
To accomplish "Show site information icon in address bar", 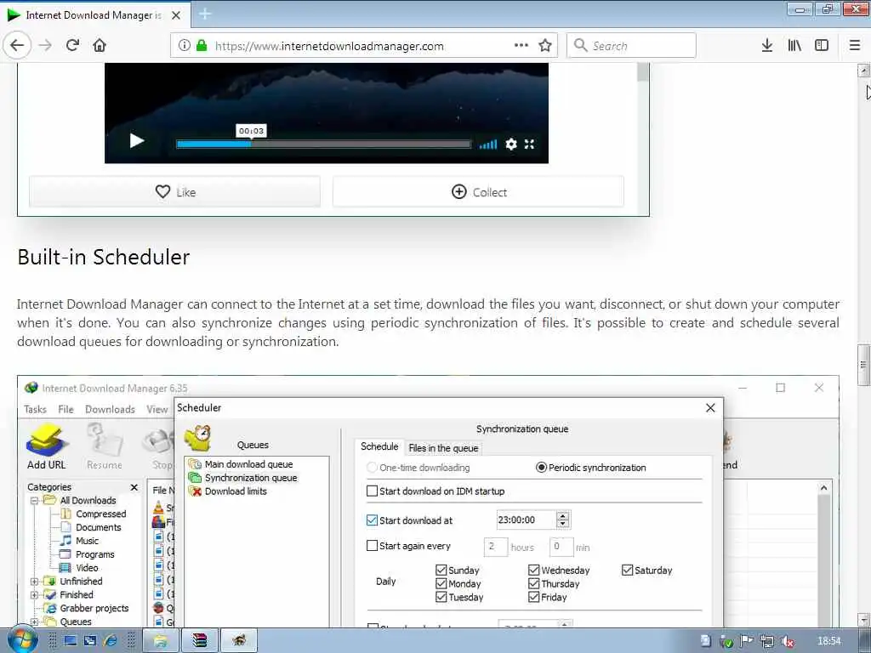I will (185, 46).
